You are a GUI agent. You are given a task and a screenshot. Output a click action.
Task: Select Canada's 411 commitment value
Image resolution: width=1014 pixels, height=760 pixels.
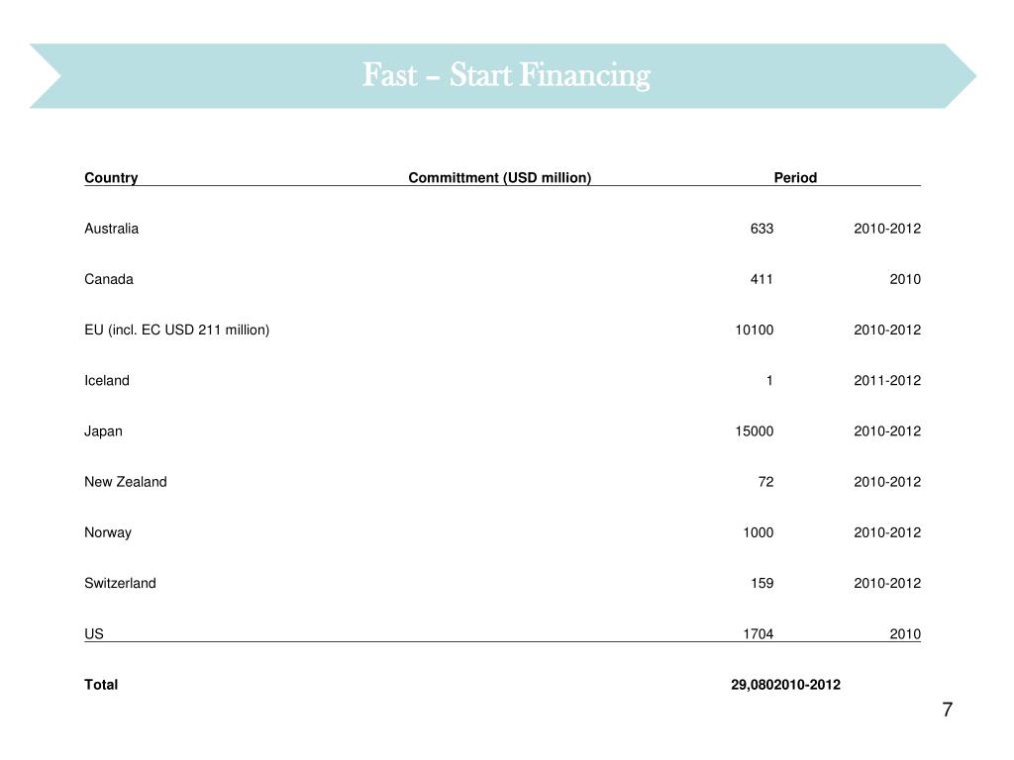pyautogui.click(x=761, y=279)
